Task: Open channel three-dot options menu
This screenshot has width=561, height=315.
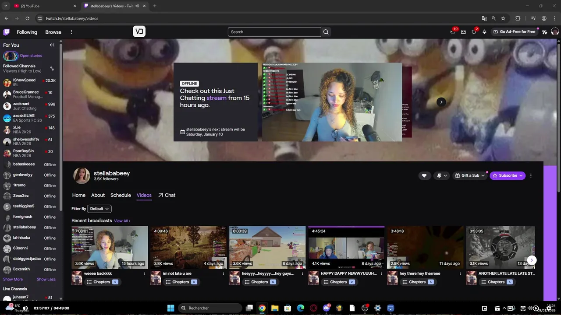Action: tap(531, 175)
